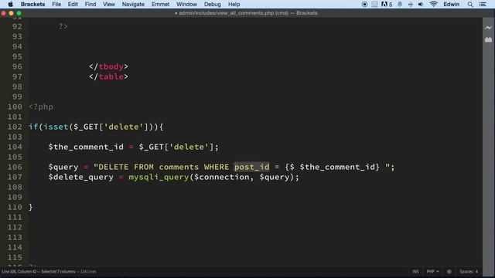Click the mysqli_query function name
Viewport: 495px width, 278px height.
(159, 177)
